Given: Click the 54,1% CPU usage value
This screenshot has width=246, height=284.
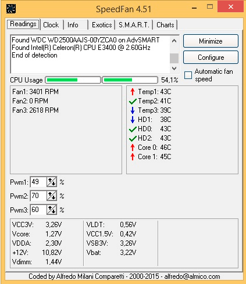Looking at the screenshot, I should pos(170,80).
